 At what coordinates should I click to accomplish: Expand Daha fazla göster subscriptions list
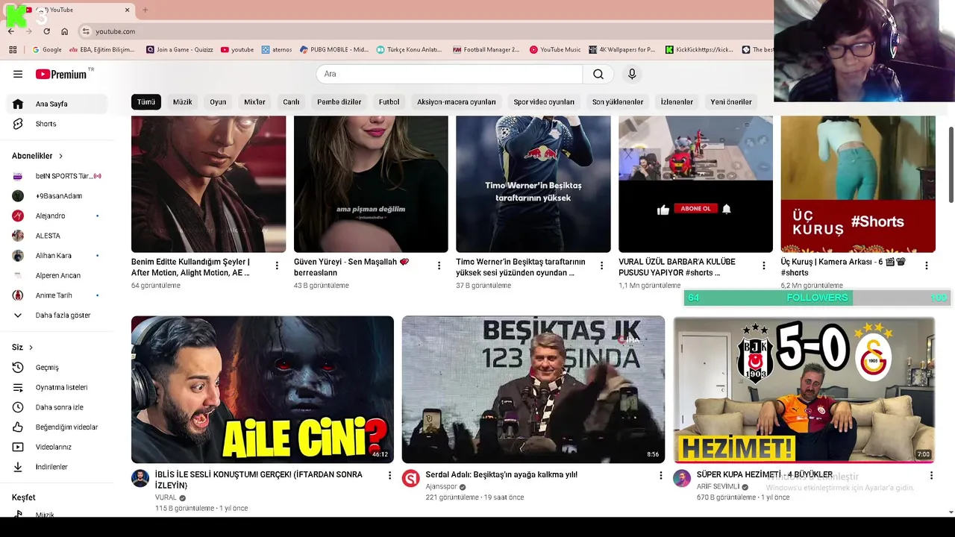[x=57, y=315]
